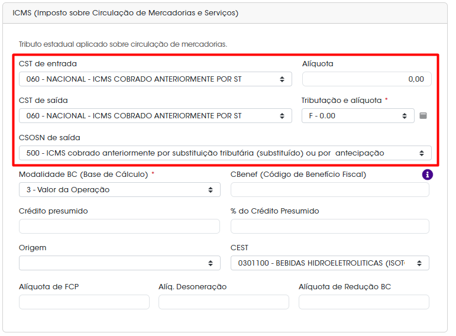The height and width of the screenshot is (336, 456).
Task: Open the CSOSN de saída dropdown
Action: click(225, 153)
